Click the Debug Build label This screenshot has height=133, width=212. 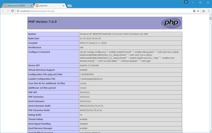[34, 115]
